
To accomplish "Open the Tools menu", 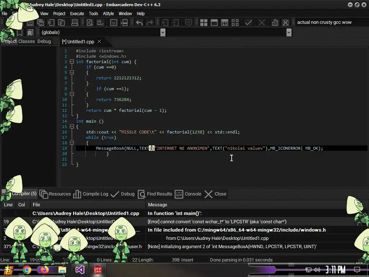I will [93, 14].
